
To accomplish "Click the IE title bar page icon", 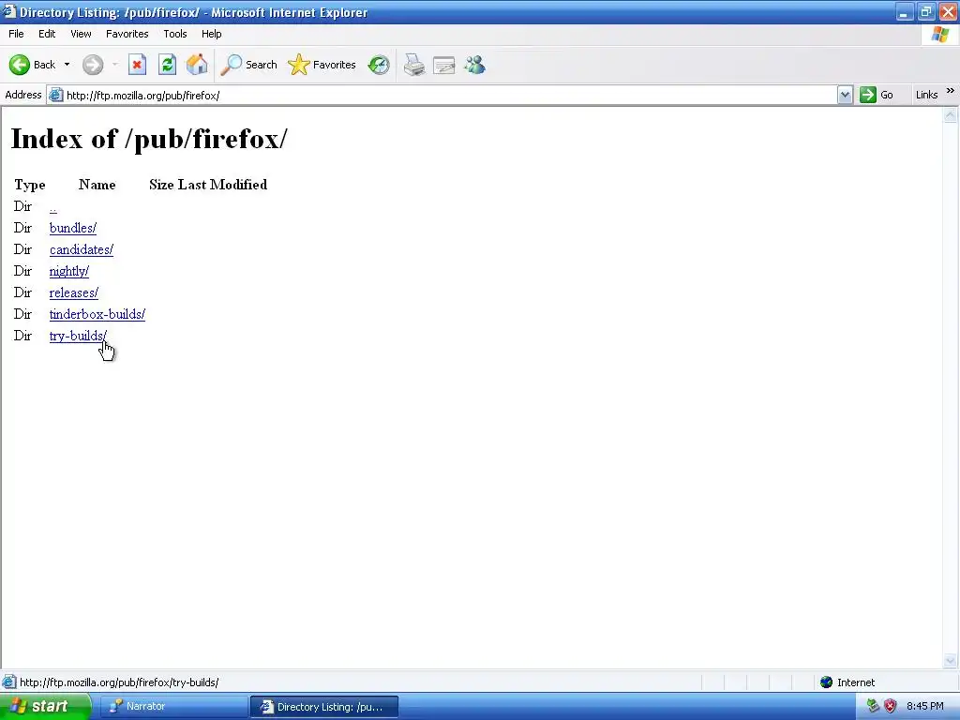I will pos(8,11).
